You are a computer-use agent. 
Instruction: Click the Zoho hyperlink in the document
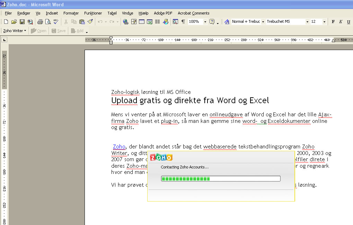coord(119,147)
